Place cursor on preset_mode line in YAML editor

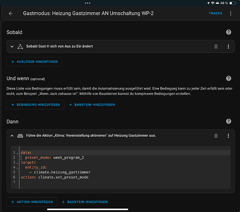click(125, 158)
